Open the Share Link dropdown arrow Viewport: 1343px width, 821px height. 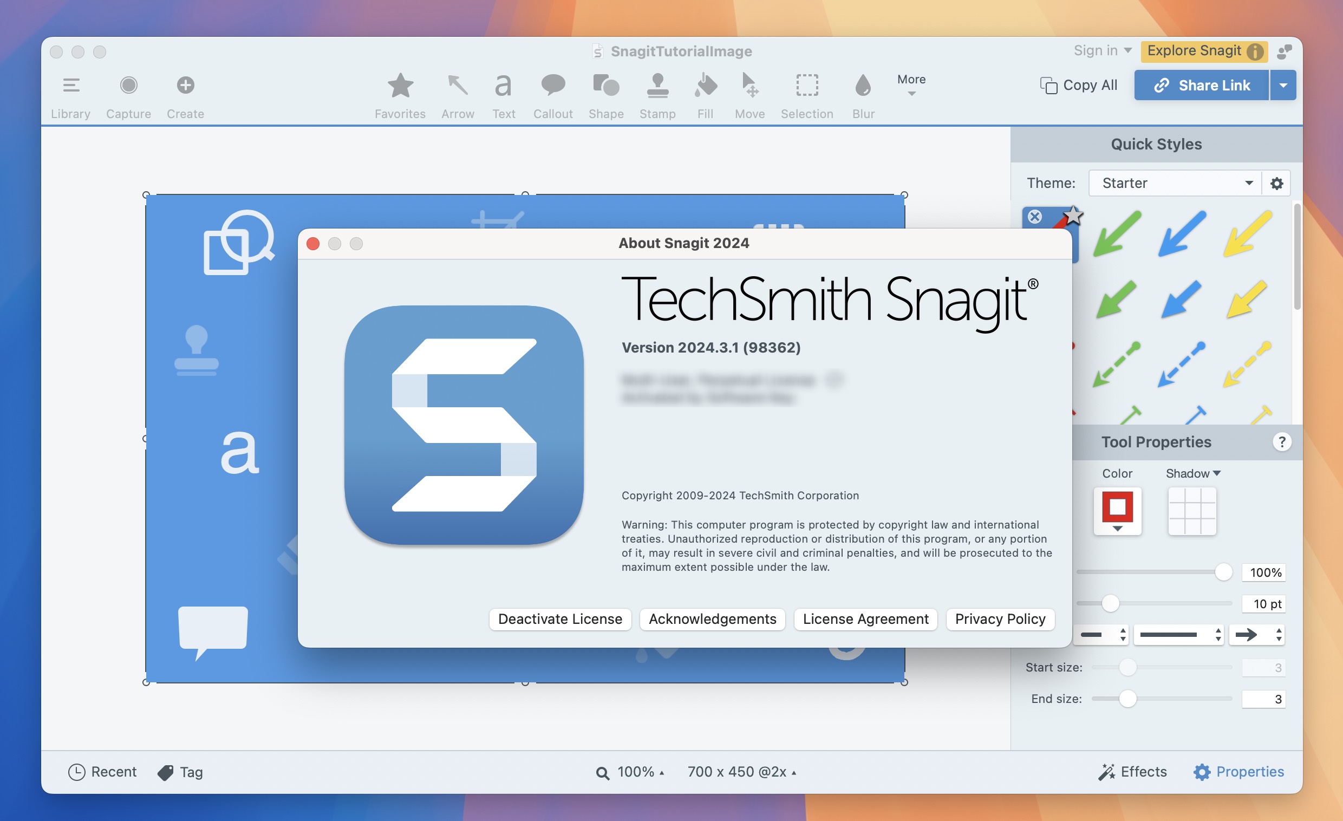pos(1283,85)
